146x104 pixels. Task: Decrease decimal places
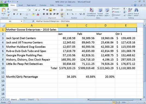tap(84, 14)
